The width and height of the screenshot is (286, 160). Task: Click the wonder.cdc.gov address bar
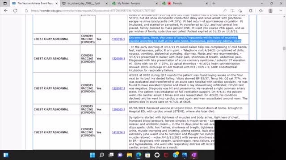[124, 11]
